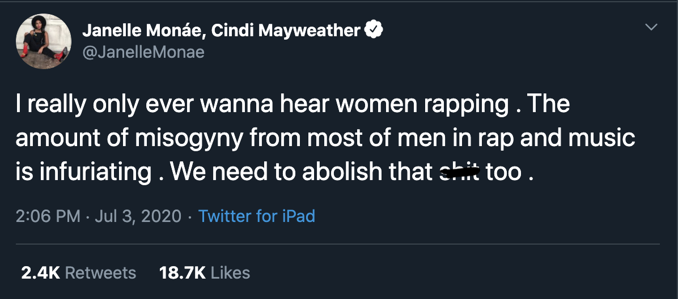Screen dimensions: 678x299
Task: Open the Twitter for iPad source link
Action: click(256, 216)
